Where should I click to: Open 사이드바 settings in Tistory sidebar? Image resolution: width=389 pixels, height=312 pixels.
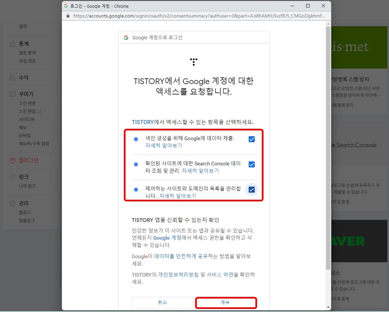[x=27, y=119]
